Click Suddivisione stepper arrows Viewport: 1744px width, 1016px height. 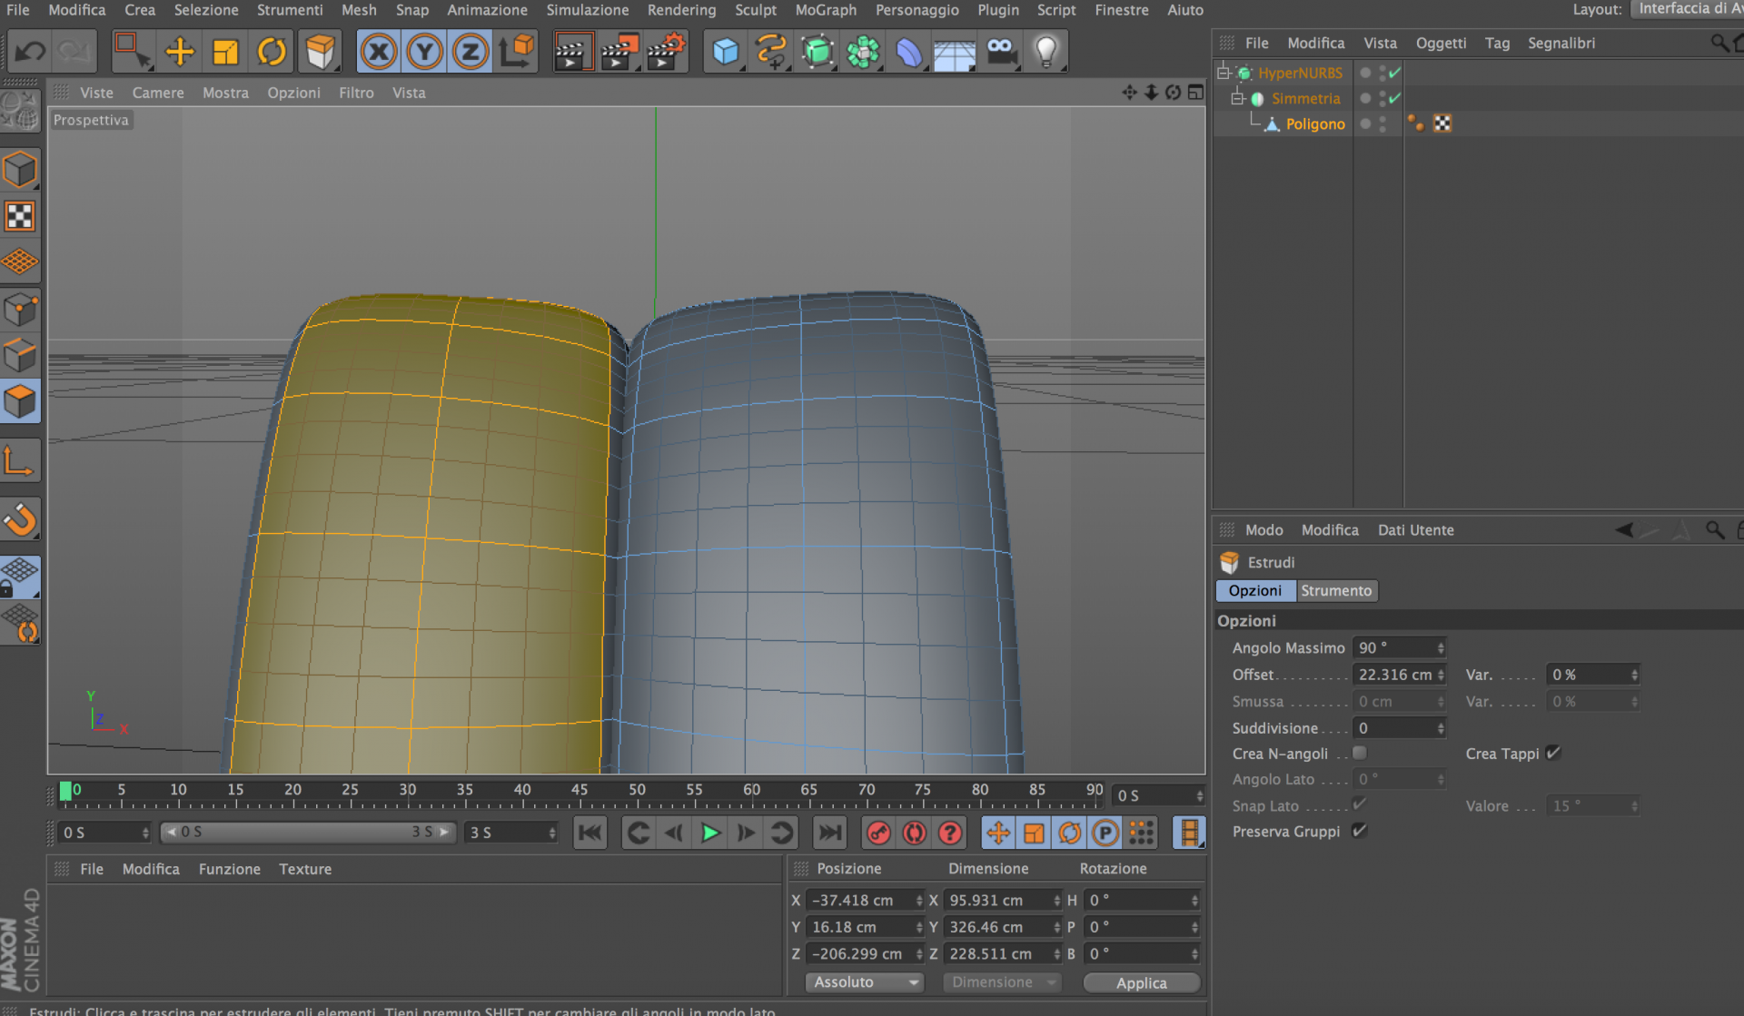(1441, 728)
